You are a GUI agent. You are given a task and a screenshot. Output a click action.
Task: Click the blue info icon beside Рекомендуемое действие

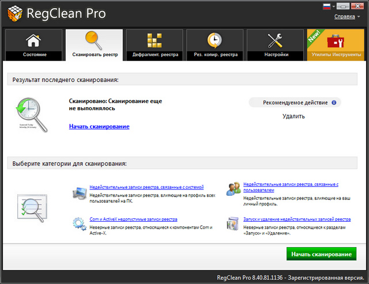tap(334, 103)
